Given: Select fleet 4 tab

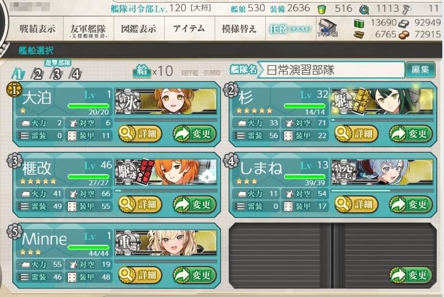Looking at the screenshot, I should [x=76, y=74].
